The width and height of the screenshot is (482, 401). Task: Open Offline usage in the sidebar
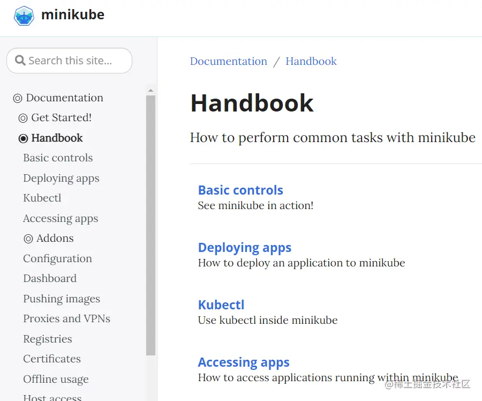point(56,379)
